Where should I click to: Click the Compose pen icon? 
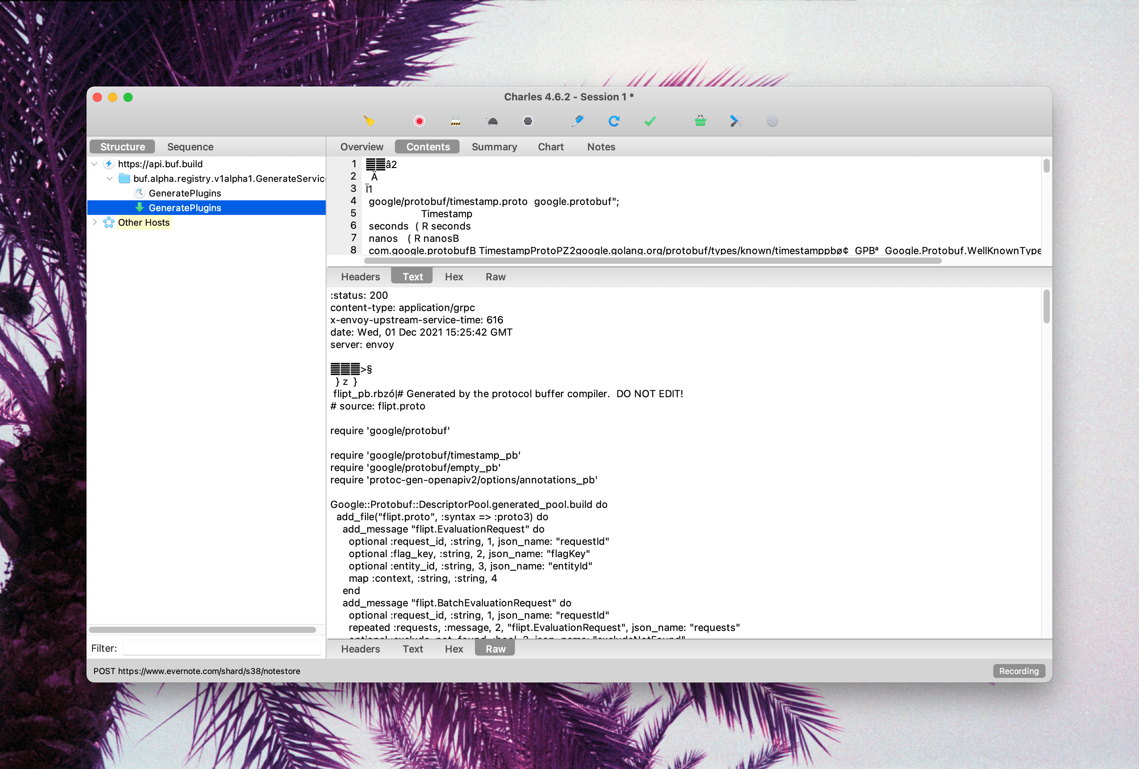(x=578, y=121)
